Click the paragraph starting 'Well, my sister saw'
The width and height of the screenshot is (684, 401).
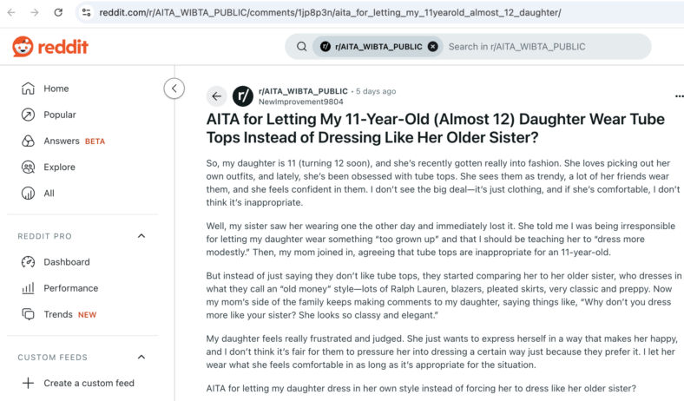pyautogui.click(x=441, y=239)
